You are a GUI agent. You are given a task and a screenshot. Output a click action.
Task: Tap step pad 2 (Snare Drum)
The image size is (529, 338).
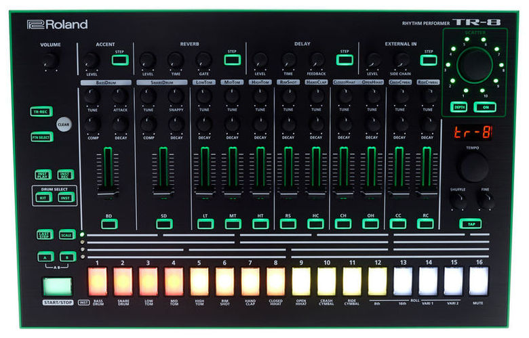click(x=123, y=281)
